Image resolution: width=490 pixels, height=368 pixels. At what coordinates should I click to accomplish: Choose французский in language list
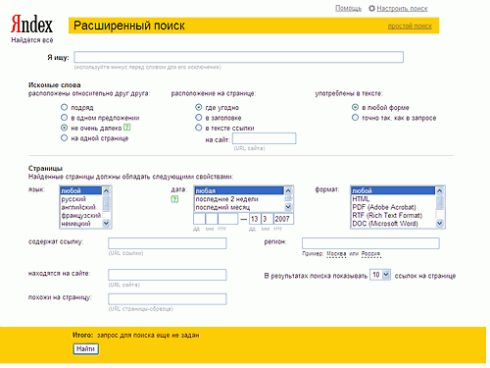pos(81,215)
